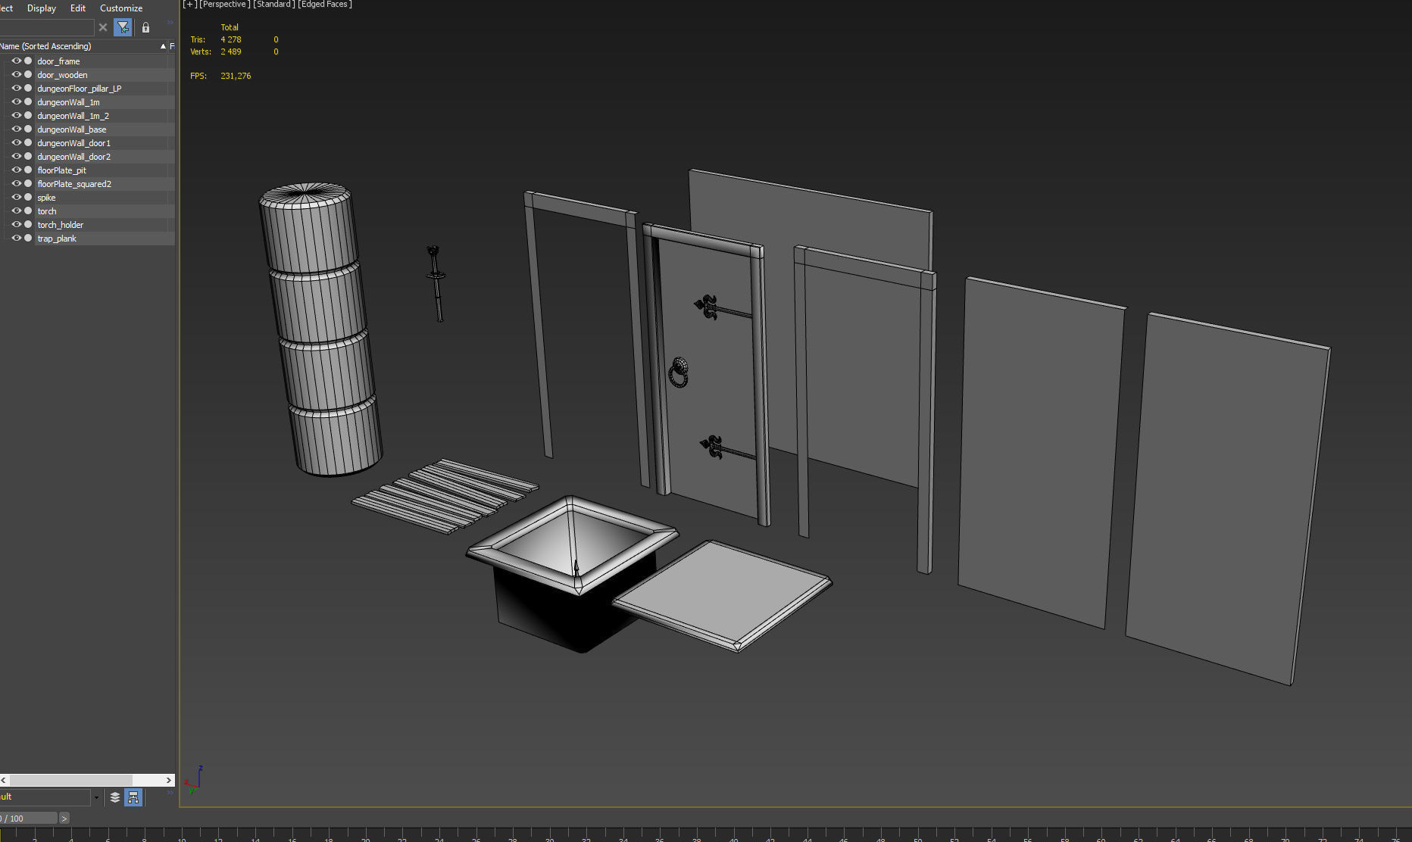Open the layer name dropdown arrow
1412x842 pixels.
96,797
